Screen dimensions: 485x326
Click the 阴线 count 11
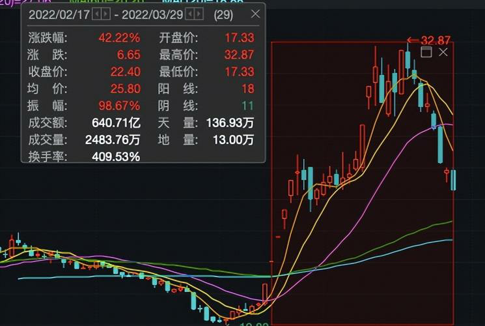click(248, 106)
